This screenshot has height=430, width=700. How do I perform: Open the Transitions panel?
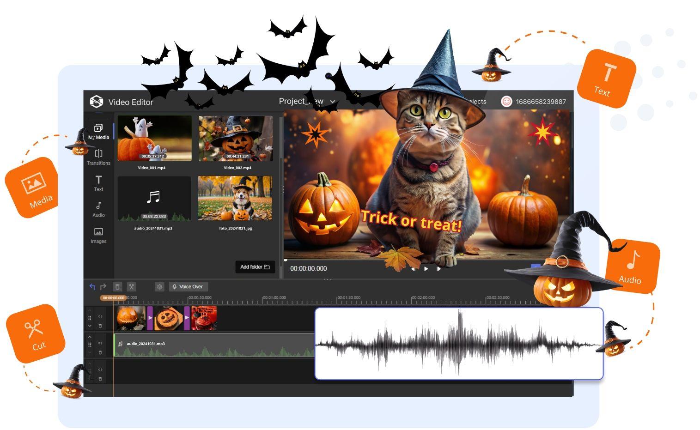point(98,157)
